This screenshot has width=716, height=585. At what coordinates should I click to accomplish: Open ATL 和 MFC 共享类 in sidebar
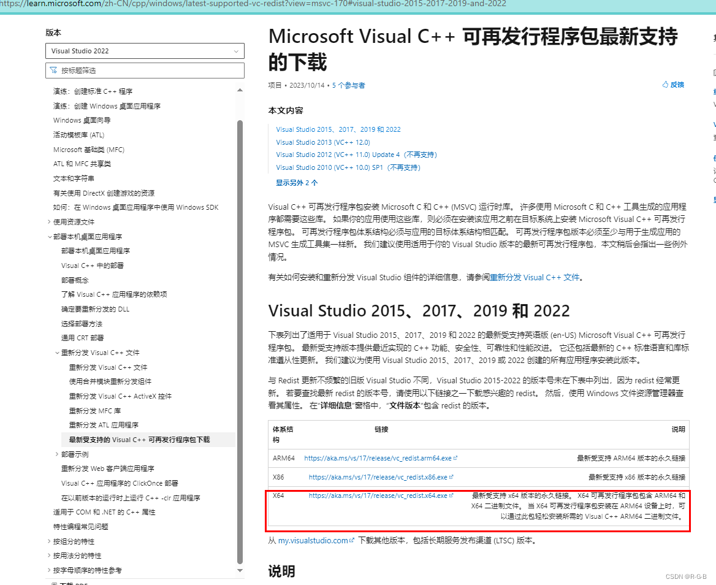tap(82, 164)
